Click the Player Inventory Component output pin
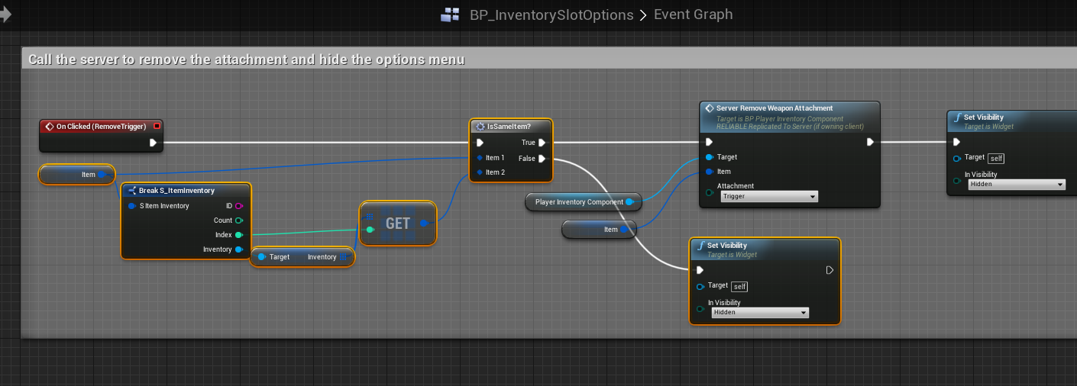Viewport: 1077px width, 386px height. (x=629, y=202)
